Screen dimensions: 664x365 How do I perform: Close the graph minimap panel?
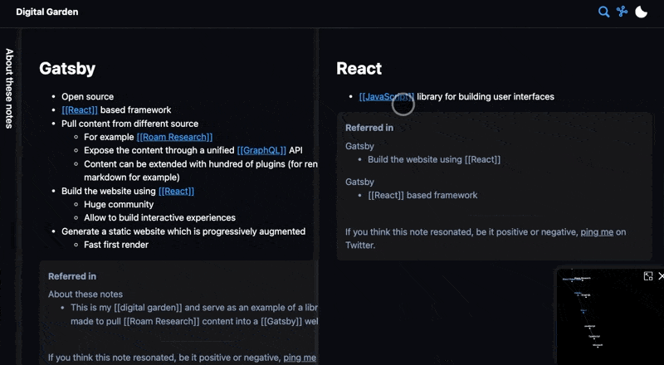pyautogui.click(x=661, y=276)
